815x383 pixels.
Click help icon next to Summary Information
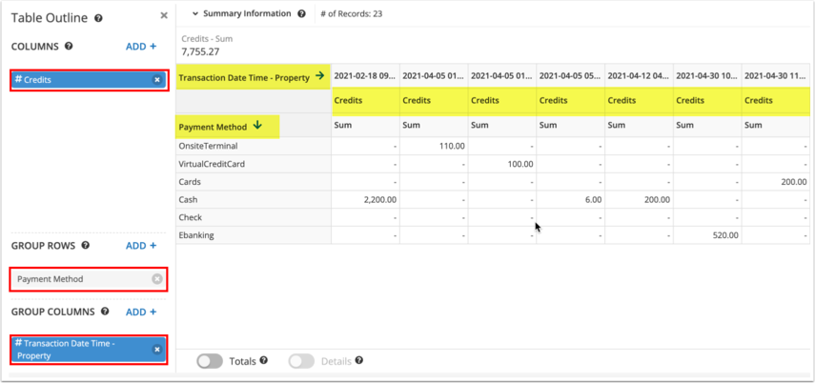(x=302, y=14)
